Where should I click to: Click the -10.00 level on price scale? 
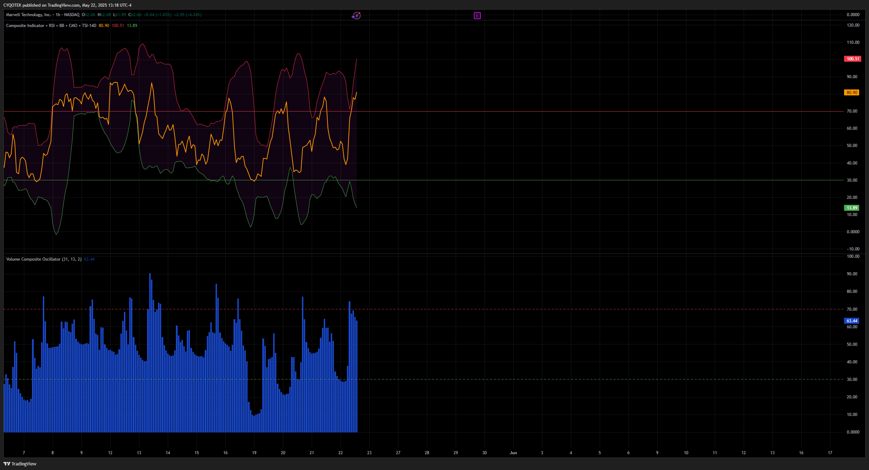[853, 249]
